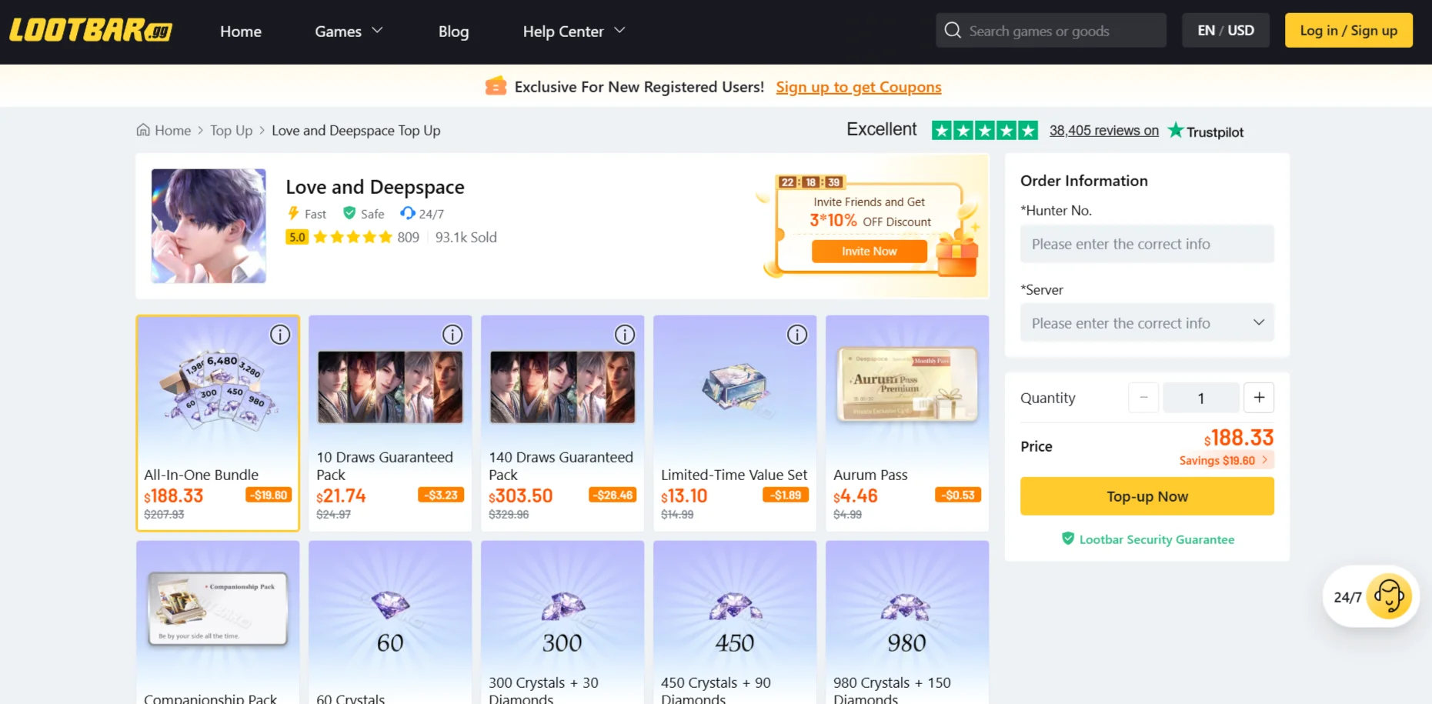The height and width of the screenshot is (704, 1432).
Task: Open the Help Center dropdown
Action: tap(574, 32)
